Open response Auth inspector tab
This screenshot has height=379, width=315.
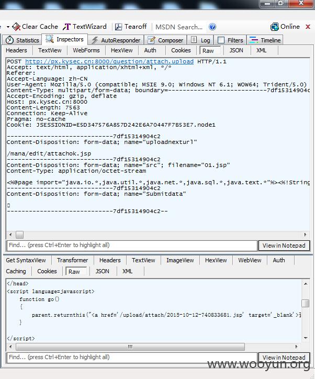pos(279,260)
